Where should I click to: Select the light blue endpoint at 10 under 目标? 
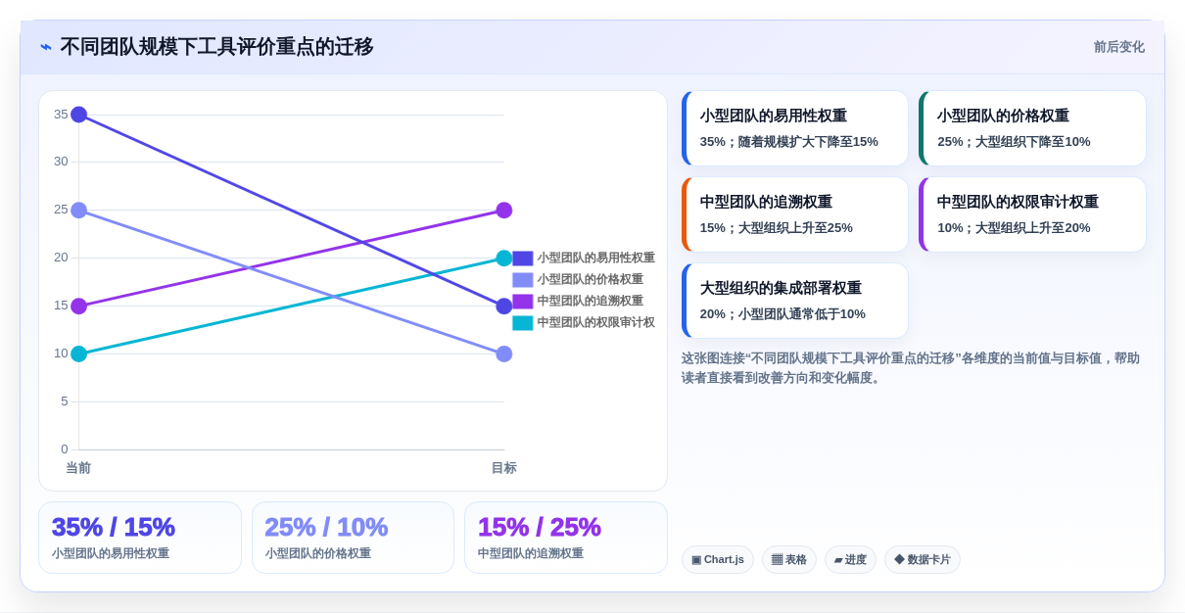pyautogui.click(x=504, y=354)
